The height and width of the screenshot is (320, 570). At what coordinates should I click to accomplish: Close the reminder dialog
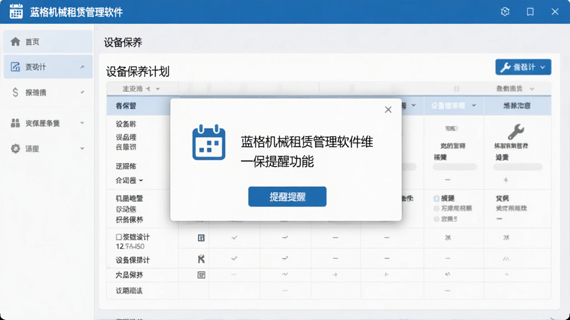pos(388,109)
